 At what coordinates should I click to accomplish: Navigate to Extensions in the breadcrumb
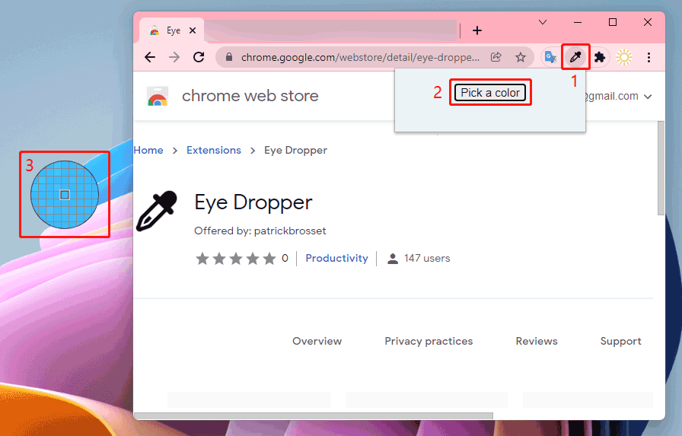pos(214,150)
